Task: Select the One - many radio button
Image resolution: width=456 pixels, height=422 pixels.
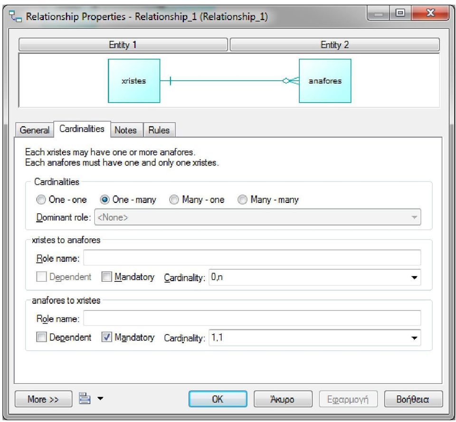Action: (x=104, y=200)
